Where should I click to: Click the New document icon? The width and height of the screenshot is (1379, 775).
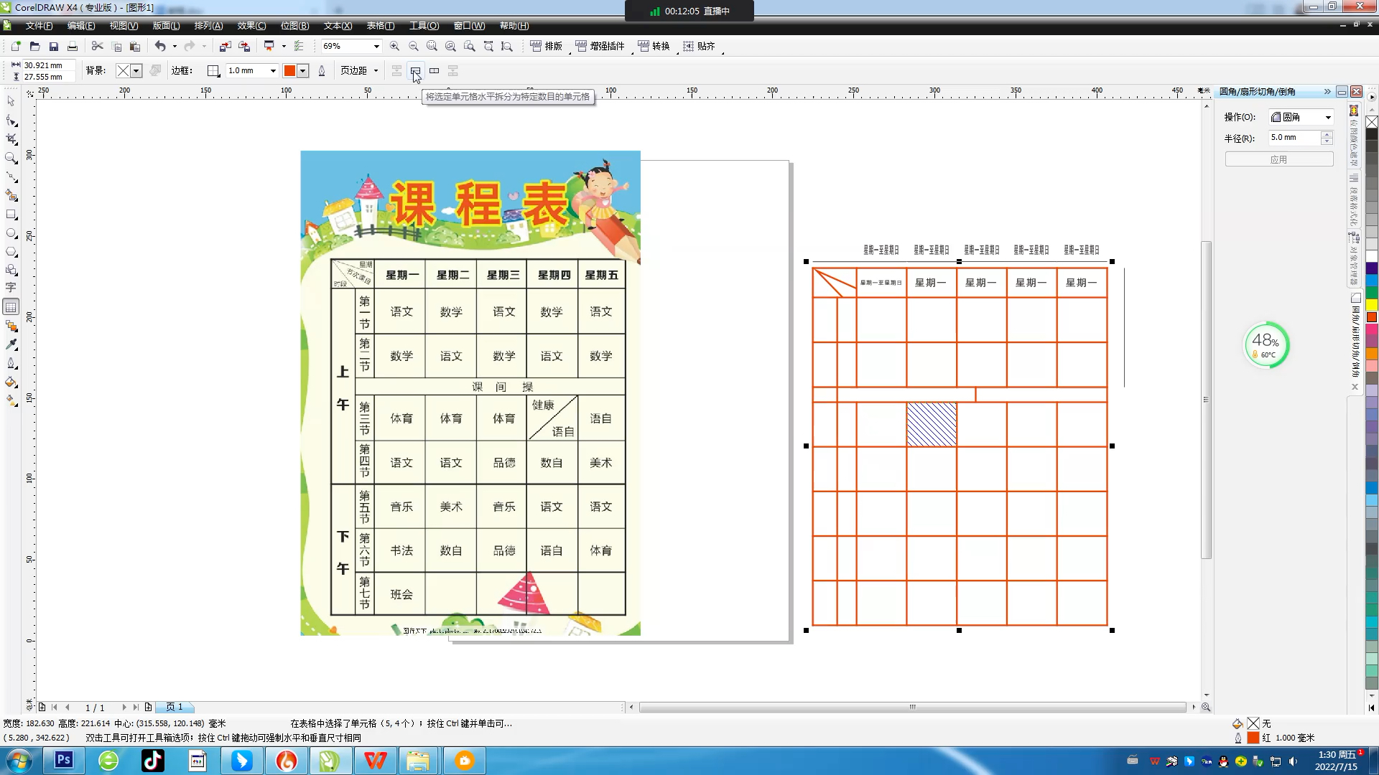click(x=16, y=46)
